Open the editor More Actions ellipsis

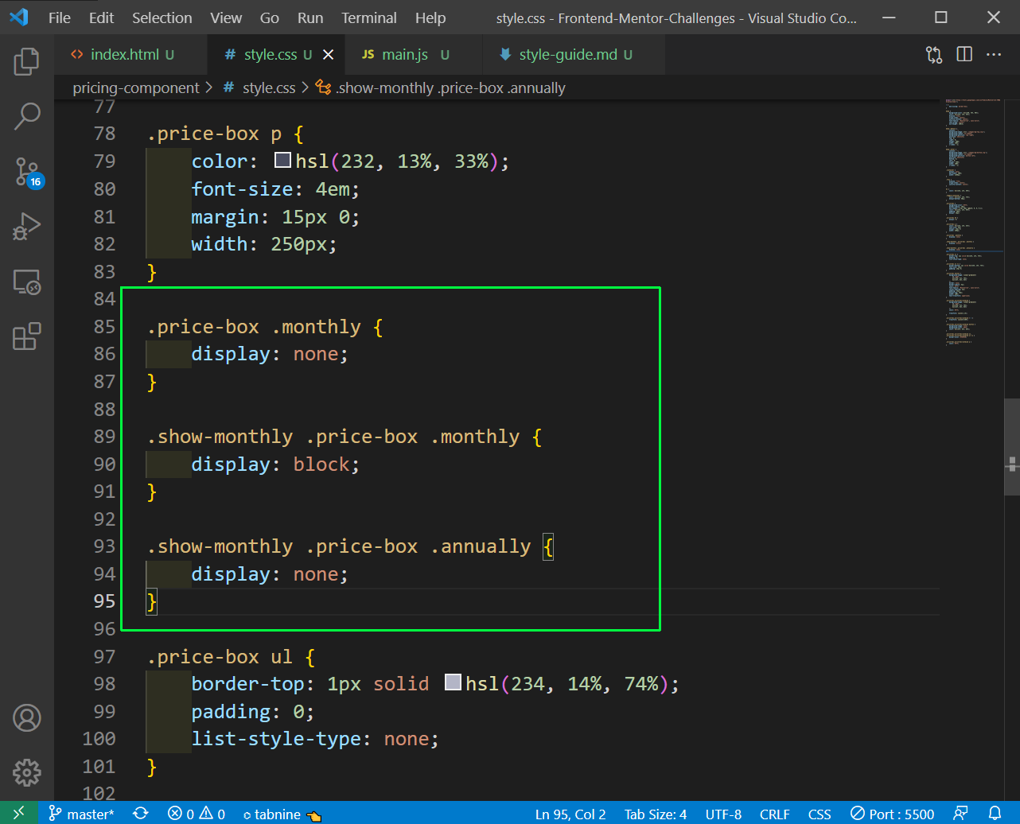point(994,55)
